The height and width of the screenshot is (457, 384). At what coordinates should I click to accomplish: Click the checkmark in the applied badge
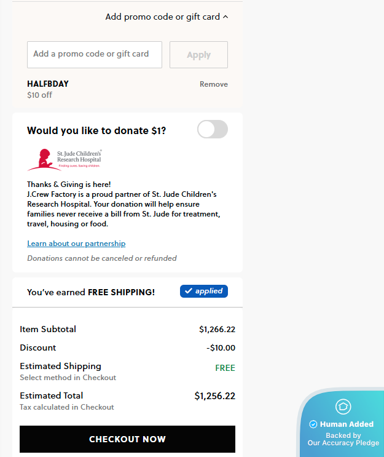point(189,291)
